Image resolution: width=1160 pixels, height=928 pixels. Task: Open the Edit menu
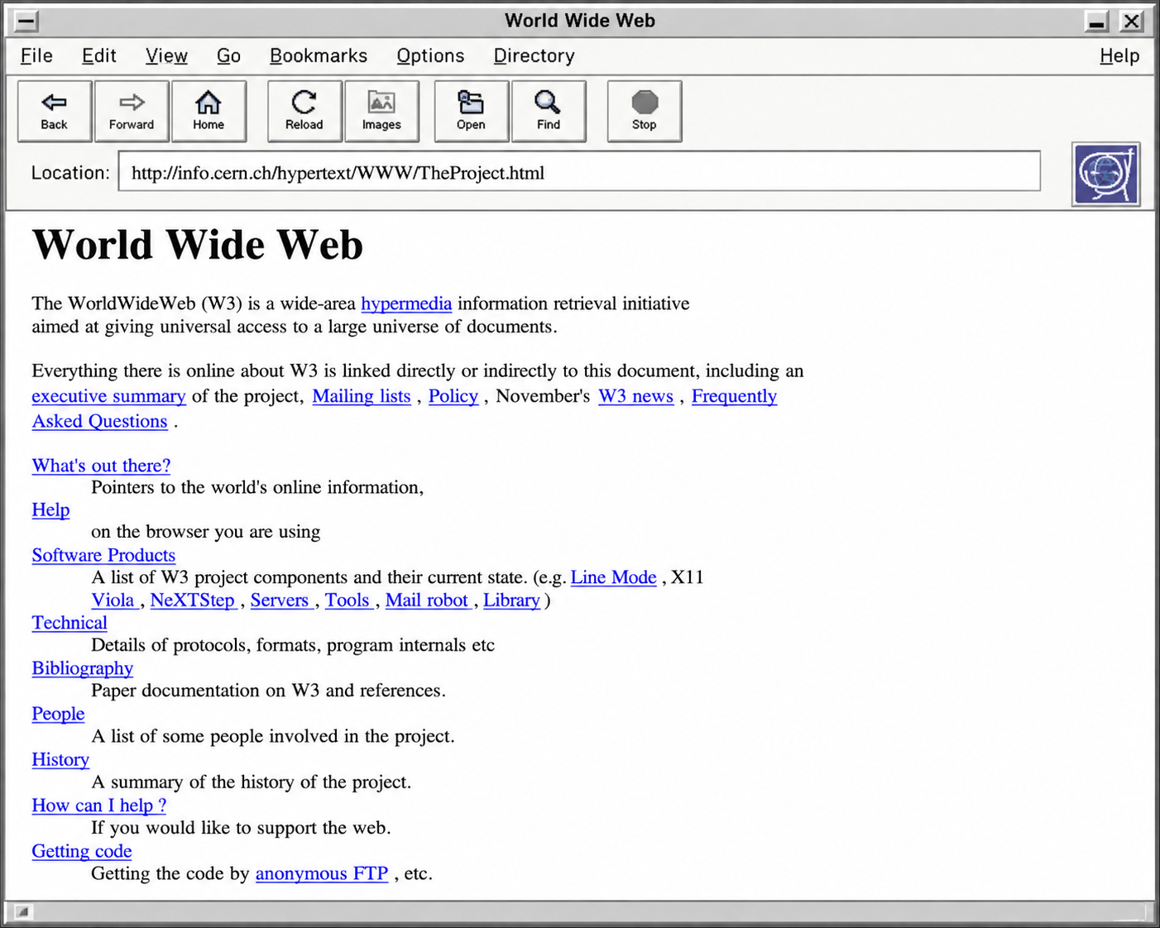[x=98, y=55]
